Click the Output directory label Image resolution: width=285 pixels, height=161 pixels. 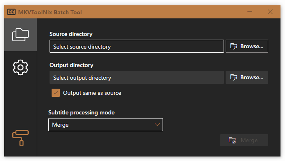pyautogui.click(x=71, y=65)
